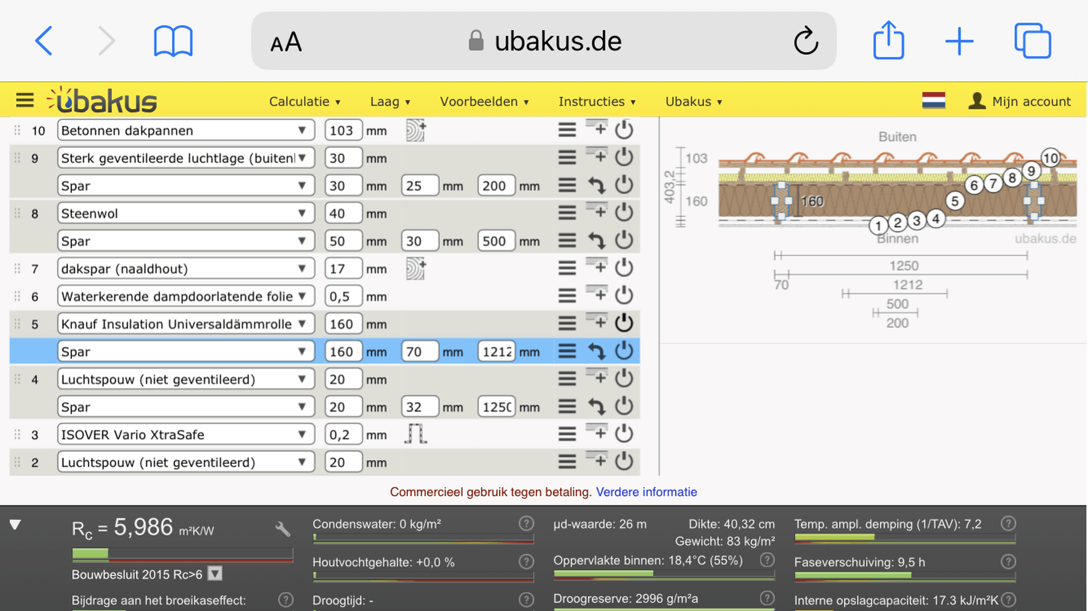
Task: Click wood texture icon on dakspar layer
Action: point(415,268)
